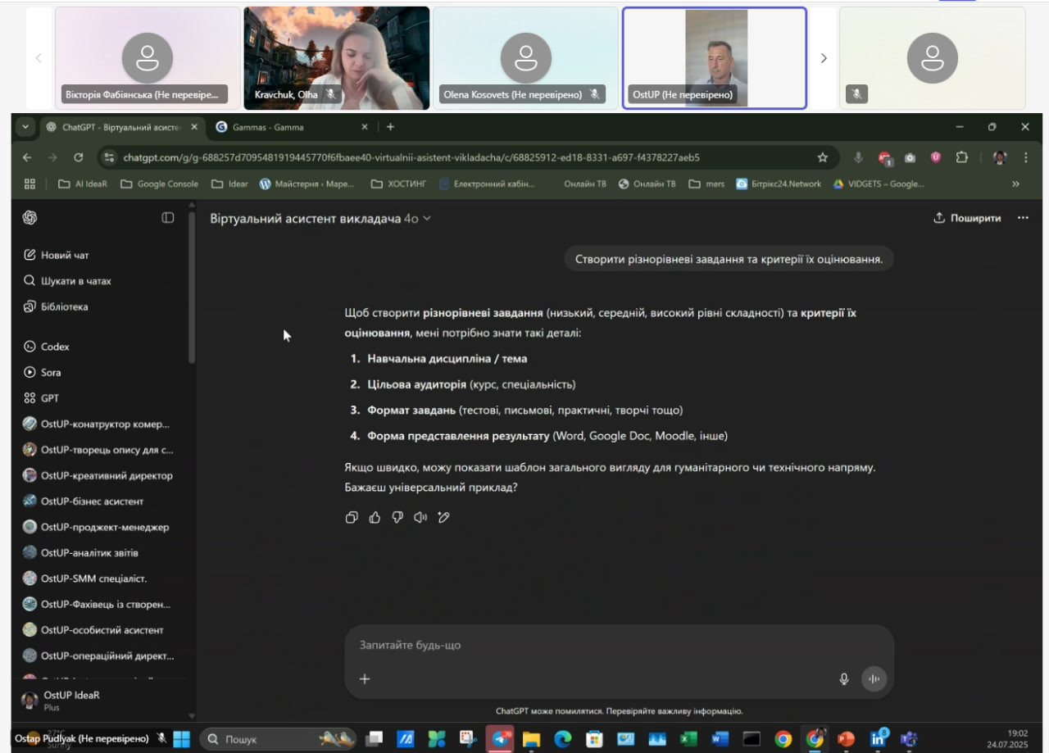The height and width of the screenshot is (753, 1049).
Task: Open the VIDGETS – Google bookmark
Action: pos(879,184)
